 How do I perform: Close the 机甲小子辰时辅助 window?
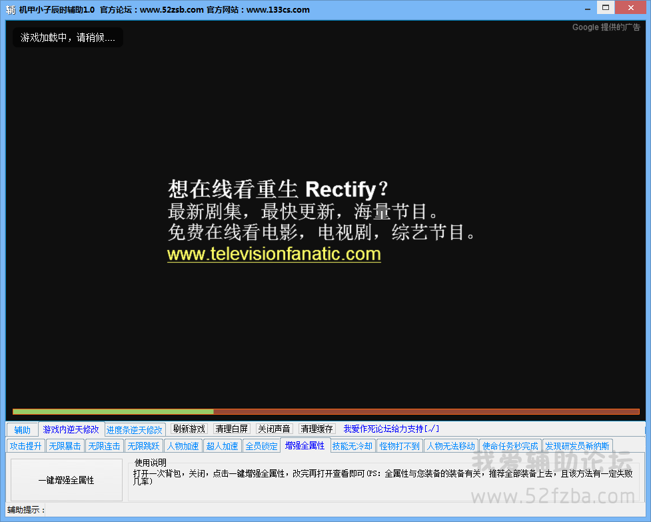[x=630, y=7]
